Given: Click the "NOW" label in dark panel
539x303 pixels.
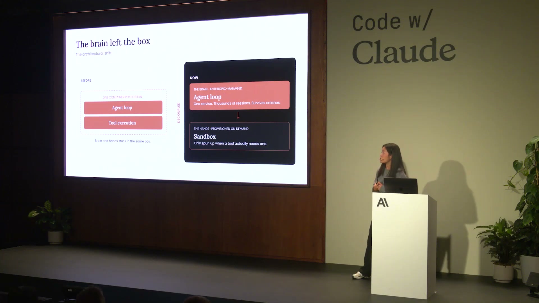Looking at the screenshot, I should [194, 78].
